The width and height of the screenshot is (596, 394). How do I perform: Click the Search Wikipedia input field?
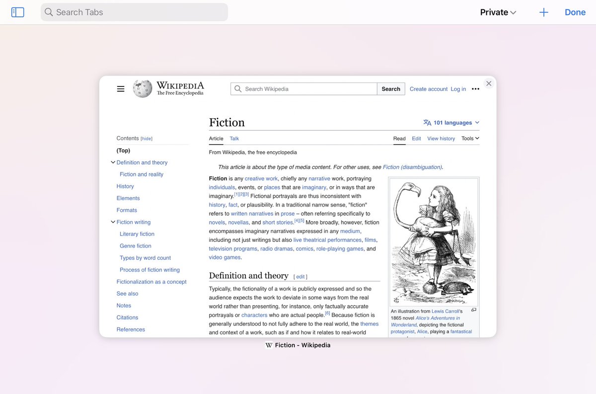tap(304, 89)
